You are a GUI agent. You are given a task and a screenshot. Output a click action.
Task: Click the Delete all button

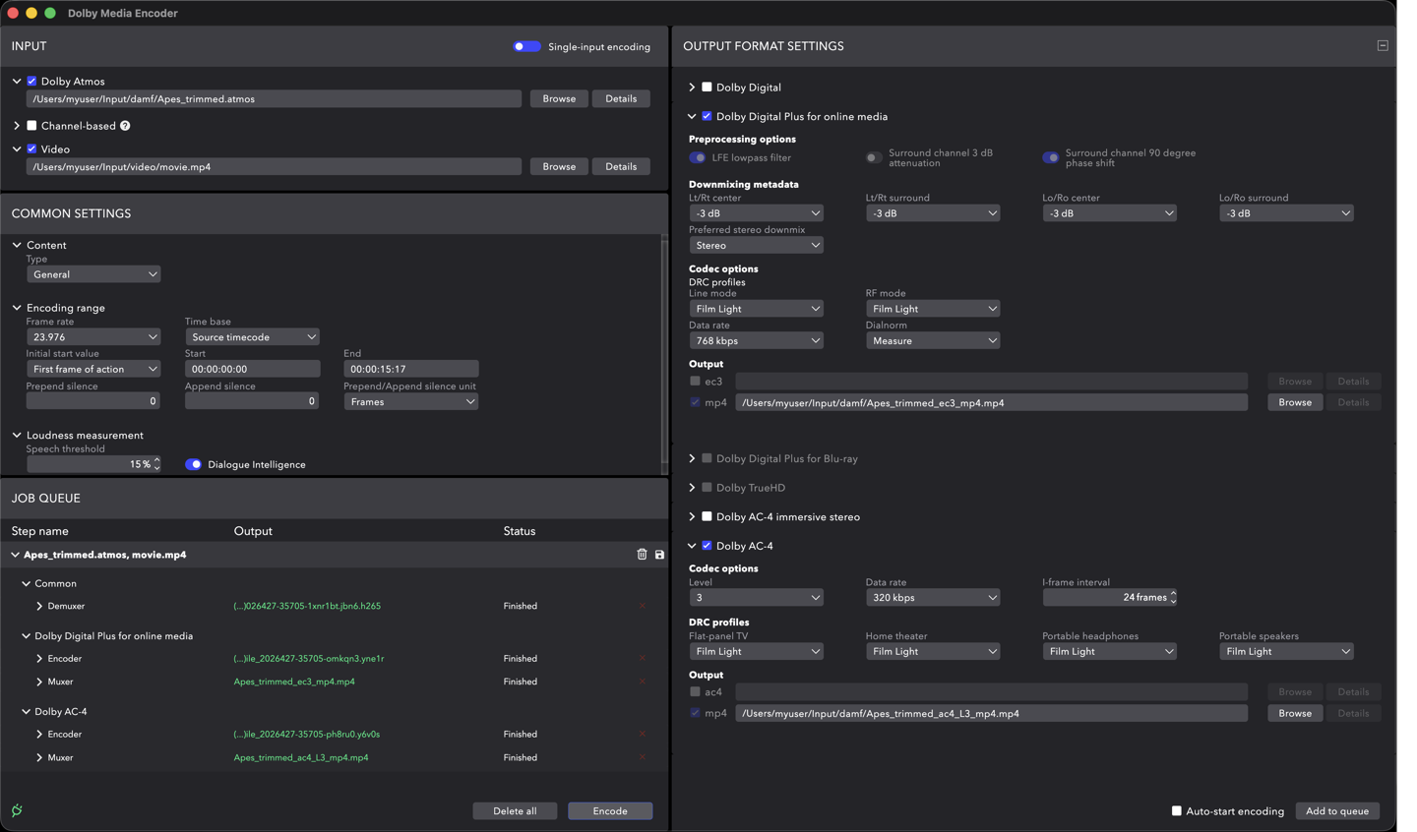pyautogui.click(x=515, y=811)
